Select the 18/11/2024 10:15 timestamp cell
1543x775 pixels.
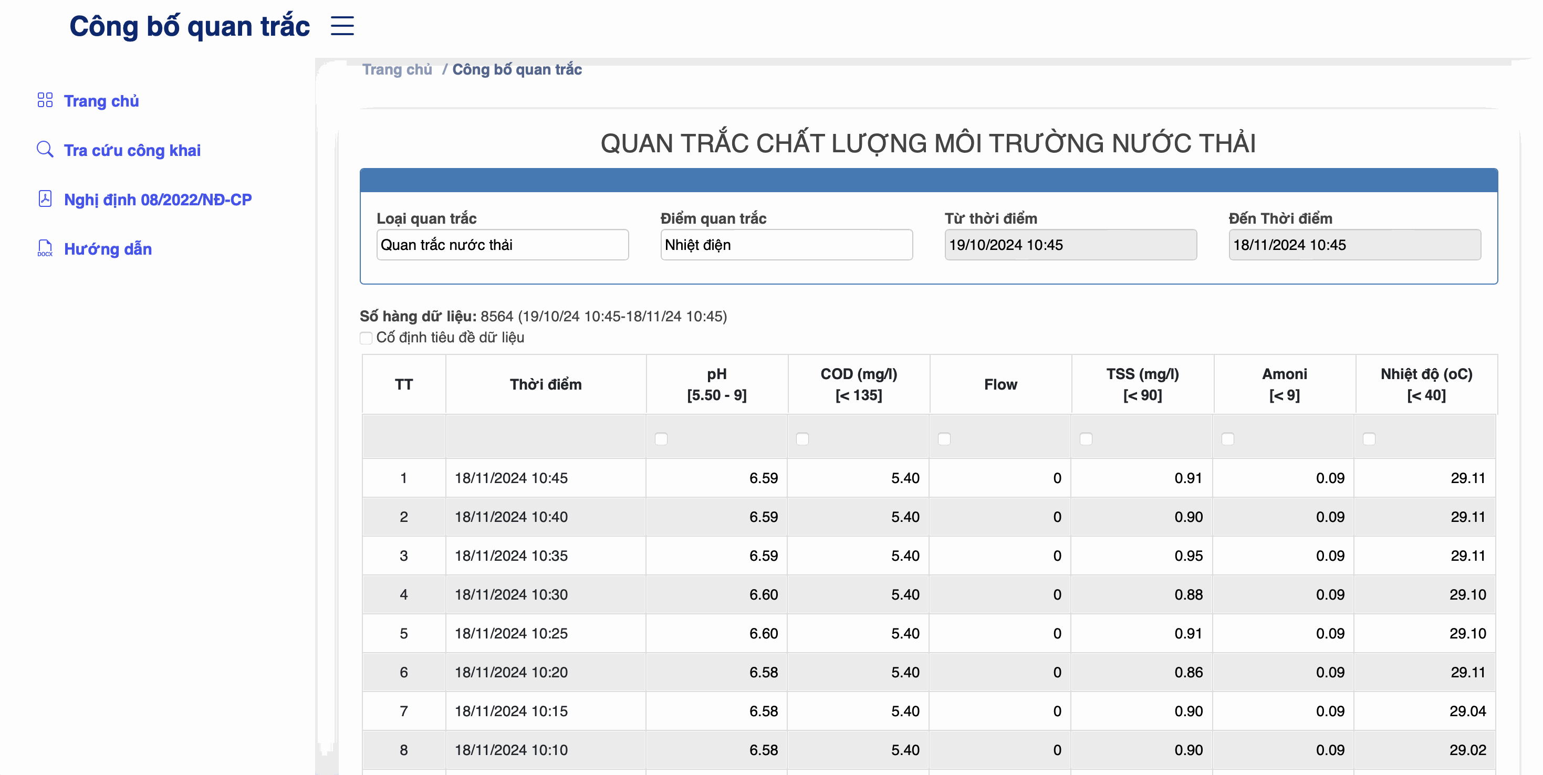point(546,711)
